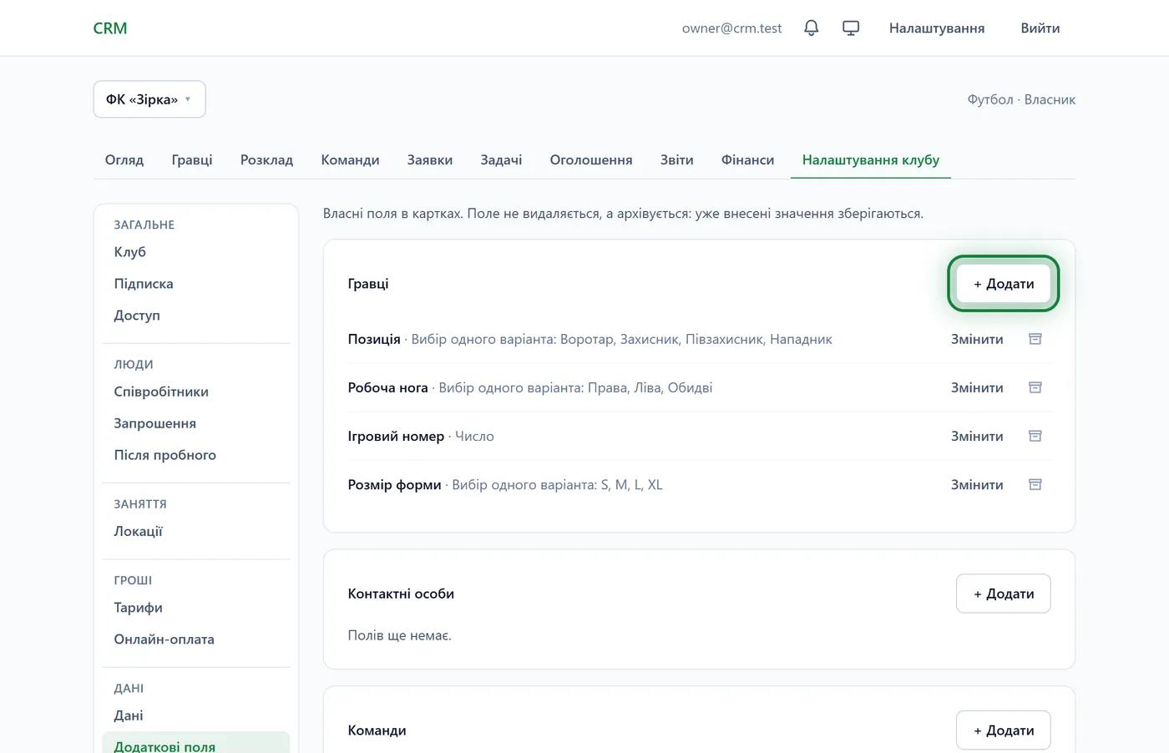Screen dimensions: 1169x753
Task: Archive the Позиція field
Action: (1035, 339)
